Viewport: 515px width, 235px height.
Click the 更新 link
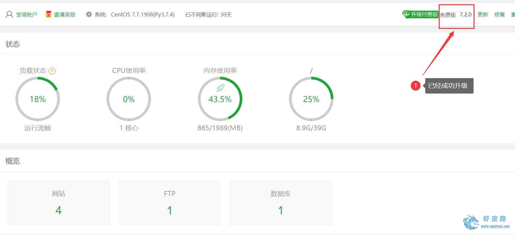point(483,14)
